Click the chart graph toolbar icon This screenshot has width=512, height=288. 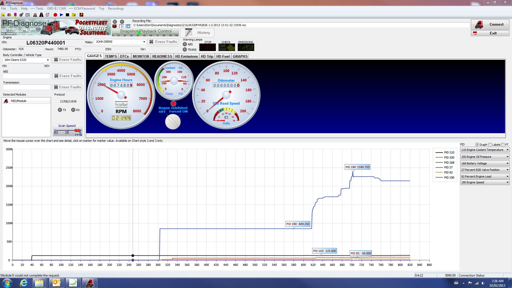[35, 15]
